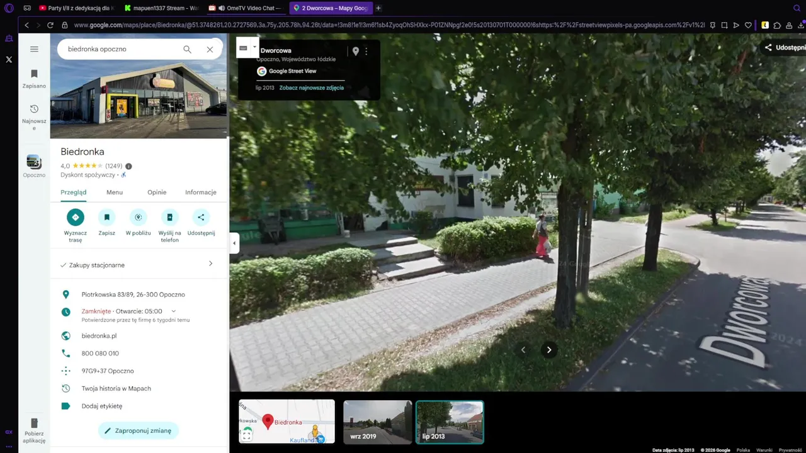Click the previous Street View arrow
806x453 pixels.
point(523,350)
